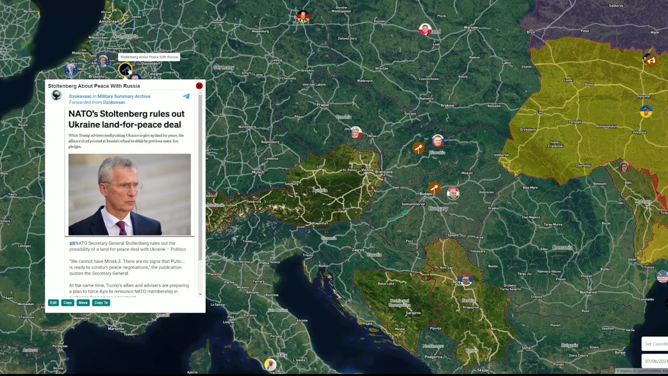Close the Stoltenberg popup with red X
Image resolution: width=668 pixels, height=376 pixels.
click(x=199, y=86)
